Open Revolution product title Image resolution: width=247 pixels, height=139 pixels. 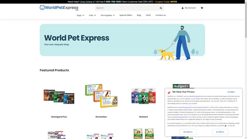101,117
